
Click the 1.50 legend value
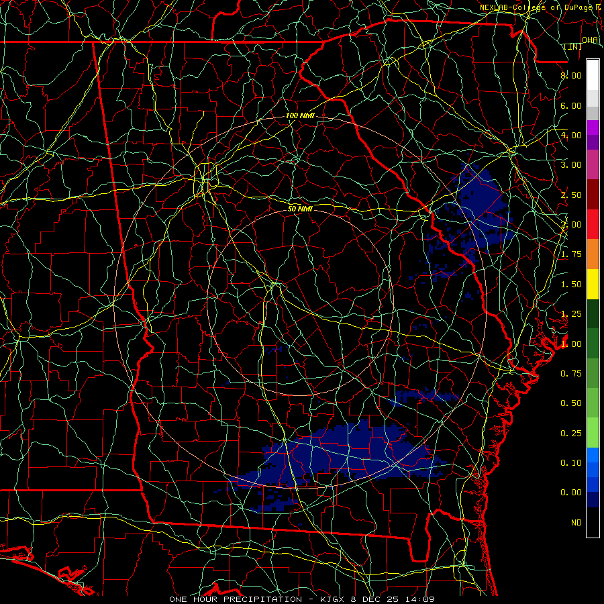tap(571, 285)
